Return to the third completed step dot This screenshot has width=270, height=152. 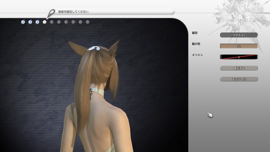(38, 22)
